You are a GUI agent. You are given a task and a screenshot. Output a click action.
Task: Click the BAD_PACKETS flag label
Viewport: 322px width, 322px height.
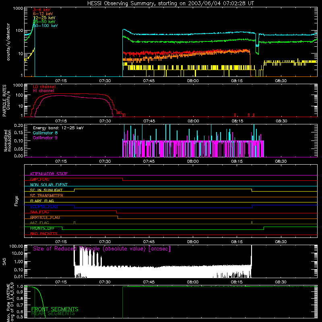pos(44,234)
